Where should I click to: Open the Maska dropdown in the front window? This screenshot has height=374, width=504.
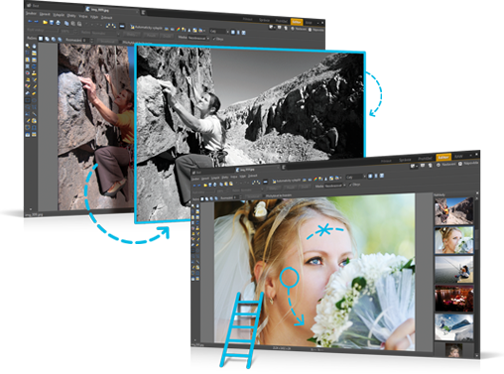(x=335, y=186)
